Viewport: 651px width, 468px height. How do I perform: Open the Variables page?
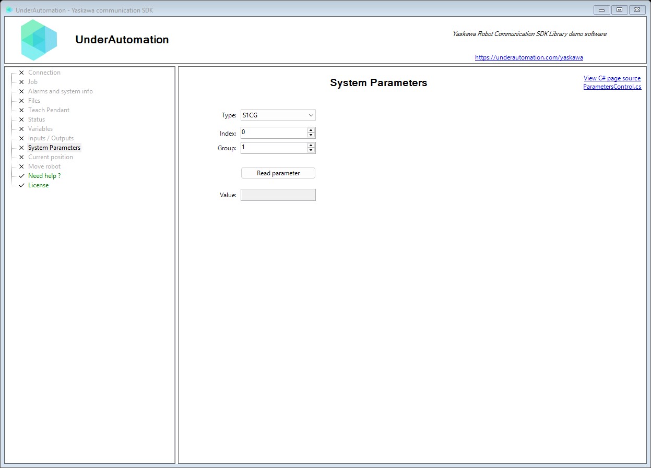(40, 129)
